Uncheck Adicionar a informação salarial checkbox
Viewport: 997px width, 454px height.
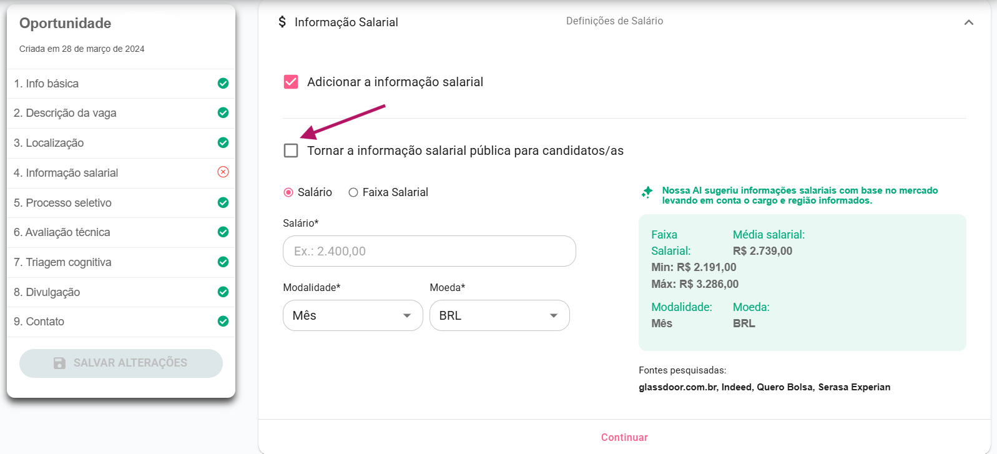[291, 82]
